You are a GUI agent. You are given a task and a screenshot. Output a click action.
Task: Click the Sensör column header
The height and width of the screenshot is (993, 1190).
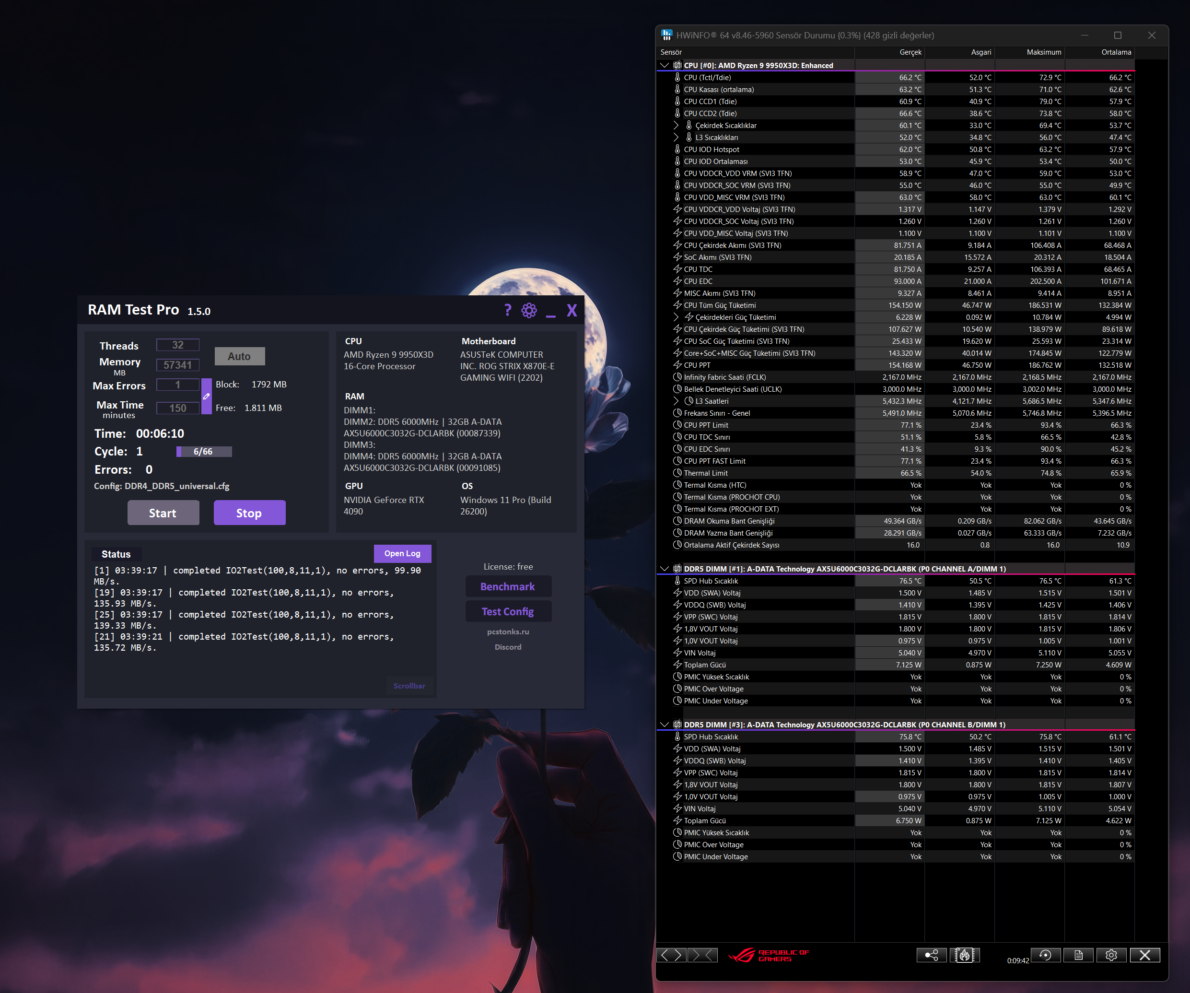click(x=755, y=52)
